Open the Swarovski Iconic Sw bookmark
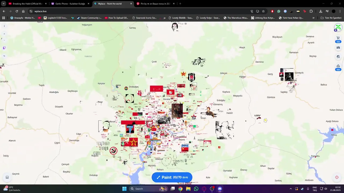 coord(144,18)
